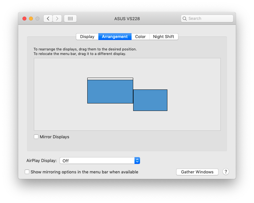
Task: Open the Color tab
Action: [x=140, y=36]
